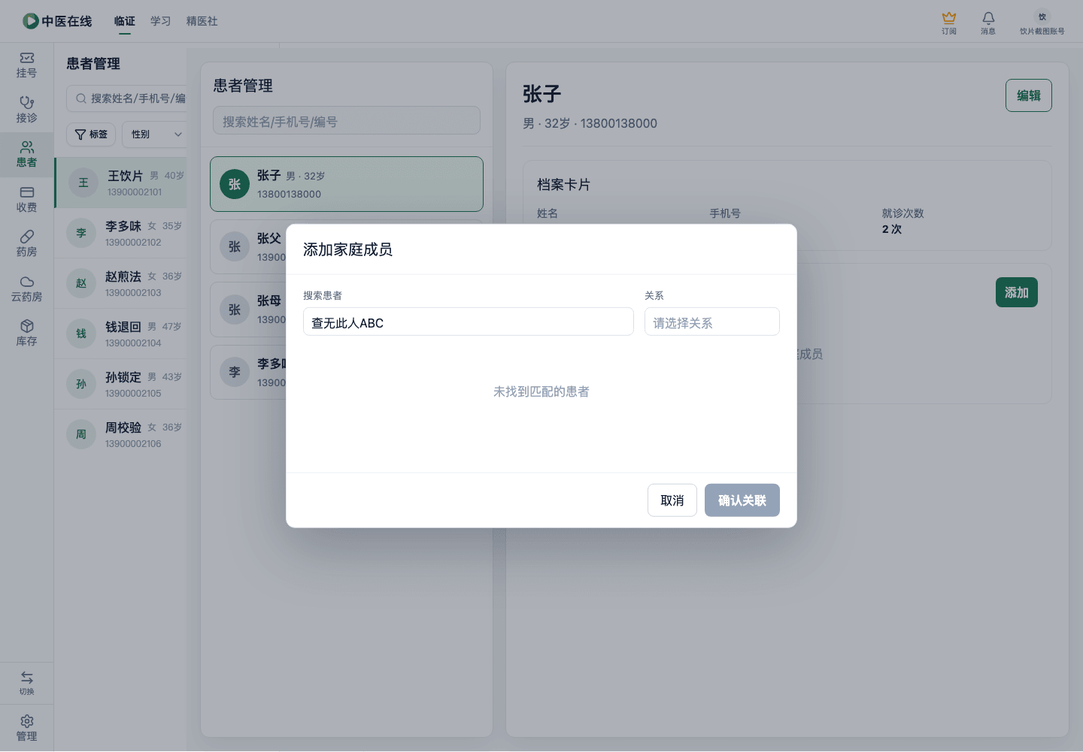Open the 性别 dropdown

(154, 134)
